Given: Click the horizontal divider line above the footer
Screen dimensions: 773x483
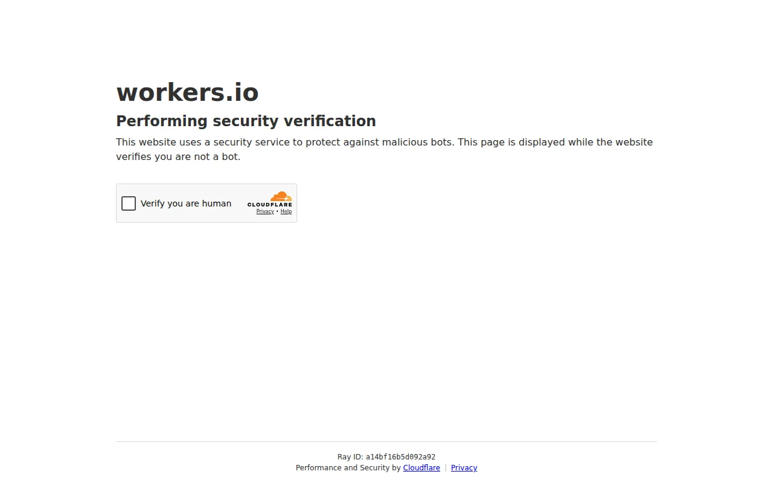Looking at the screenshot, I should pyautogui.click(x=386, y=441).
